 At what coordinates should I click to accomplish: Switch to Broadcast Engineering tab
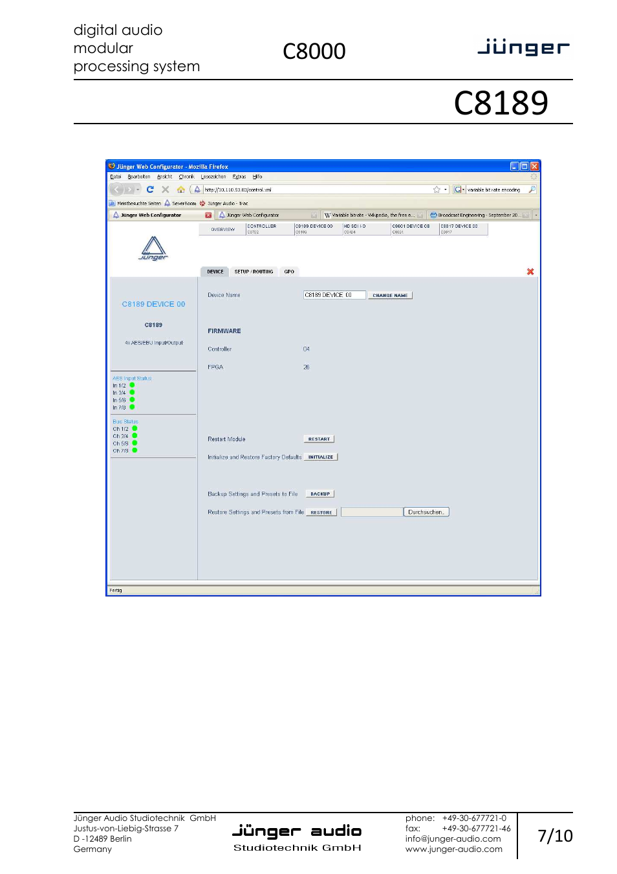tap(479, 215)
